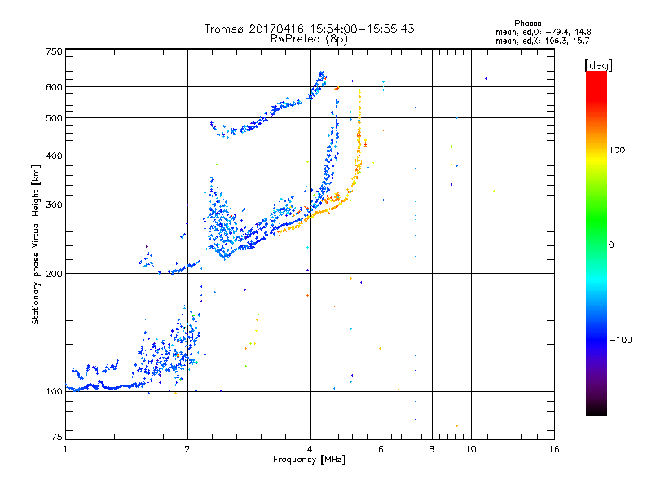Click the y-axis tick label '600'
The width and height of the screenshot is (652, 489).
coord(54,87)
